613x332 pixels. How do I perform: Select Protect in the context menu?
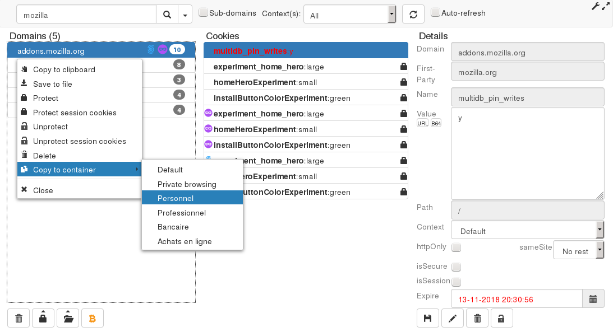[80, 98]
